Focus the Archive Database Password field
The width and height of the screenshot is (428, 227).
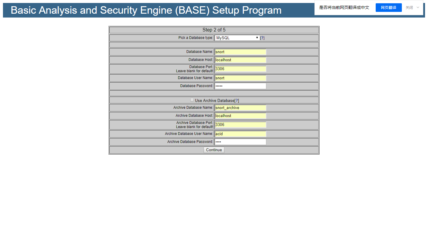point(240,142)
